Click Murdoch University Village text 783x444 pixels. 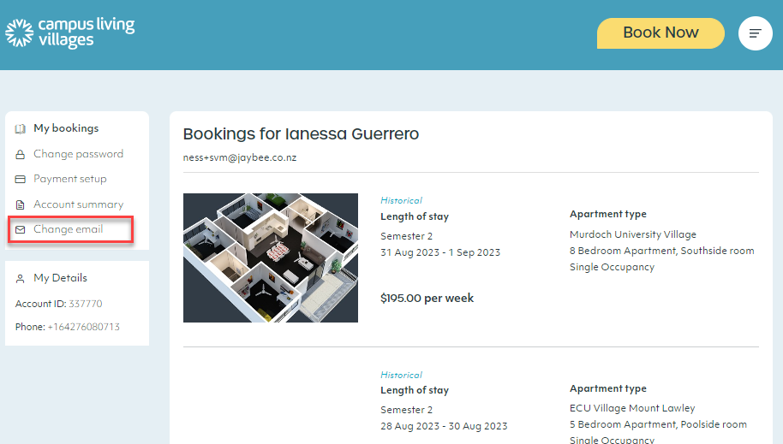click(633, 234)
